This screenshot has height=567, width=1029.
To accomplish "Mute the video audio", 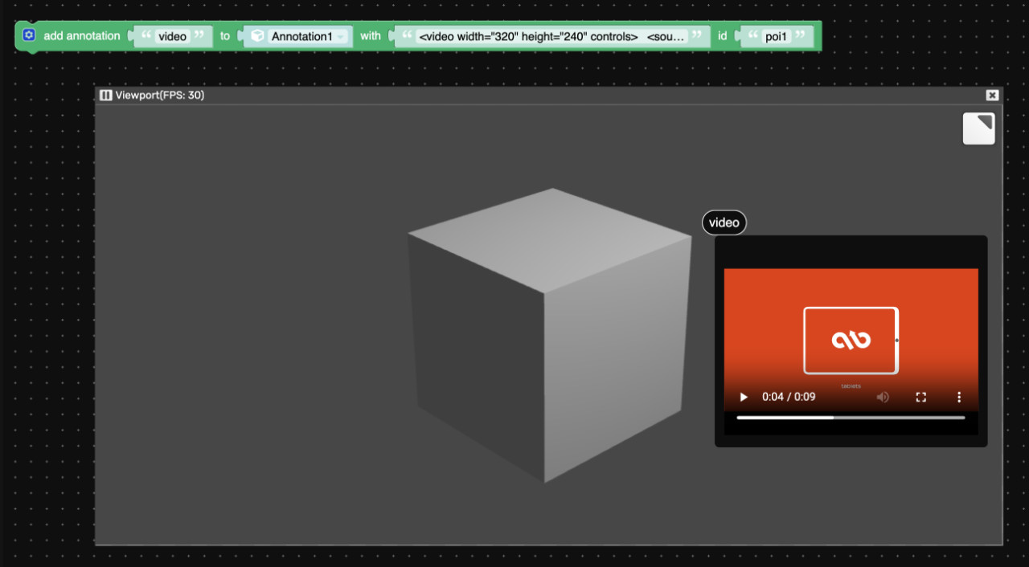I will pos(883,397).
